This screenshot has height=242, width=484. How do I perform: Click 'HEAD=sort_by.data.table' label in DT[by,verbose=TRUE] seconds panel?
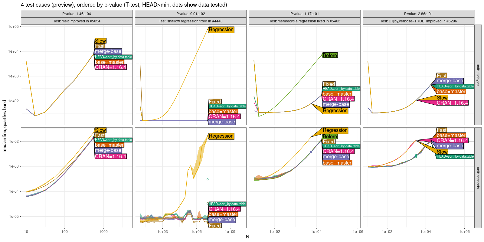coord(455,157)
